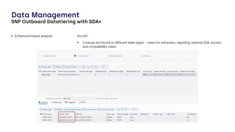Open the Documentation button
Screen dimensions: 235x132
(89, 109)
